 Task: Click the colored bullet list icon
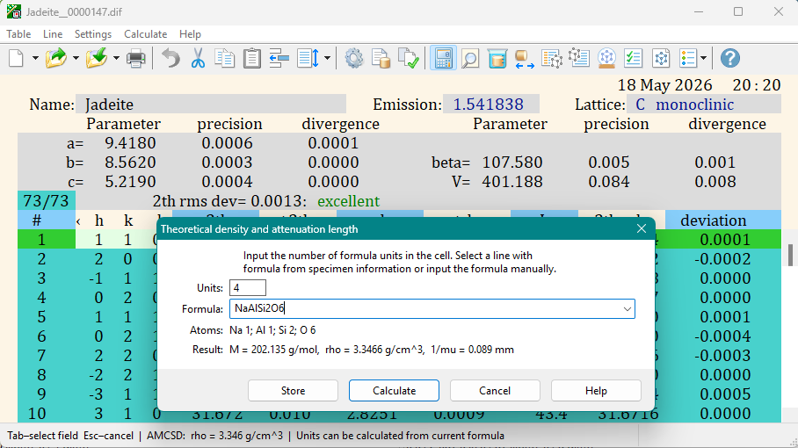[x=688, y=59]
